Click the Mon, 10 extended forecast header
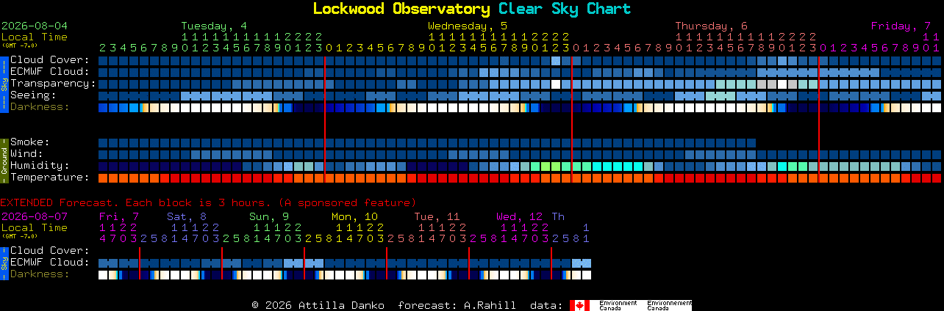 coord(354,216)
